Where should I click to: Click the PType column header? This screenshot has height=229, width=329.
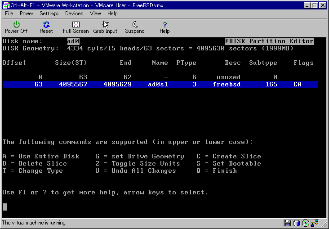coord(187,63)
